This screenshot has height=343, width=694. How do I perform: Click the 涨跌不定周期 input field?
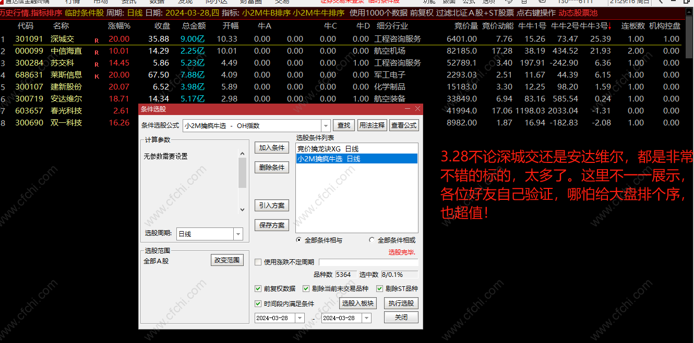coord(368,262)
